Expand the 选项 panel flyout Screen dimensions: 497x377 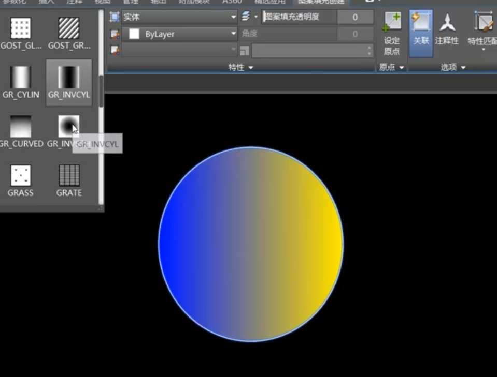pos(453,68)
